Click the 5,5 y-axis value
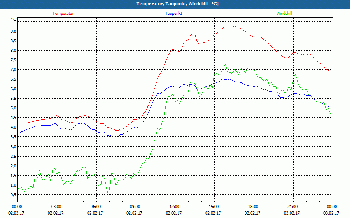Screen dimensions: 350x218 pos(14,99)
